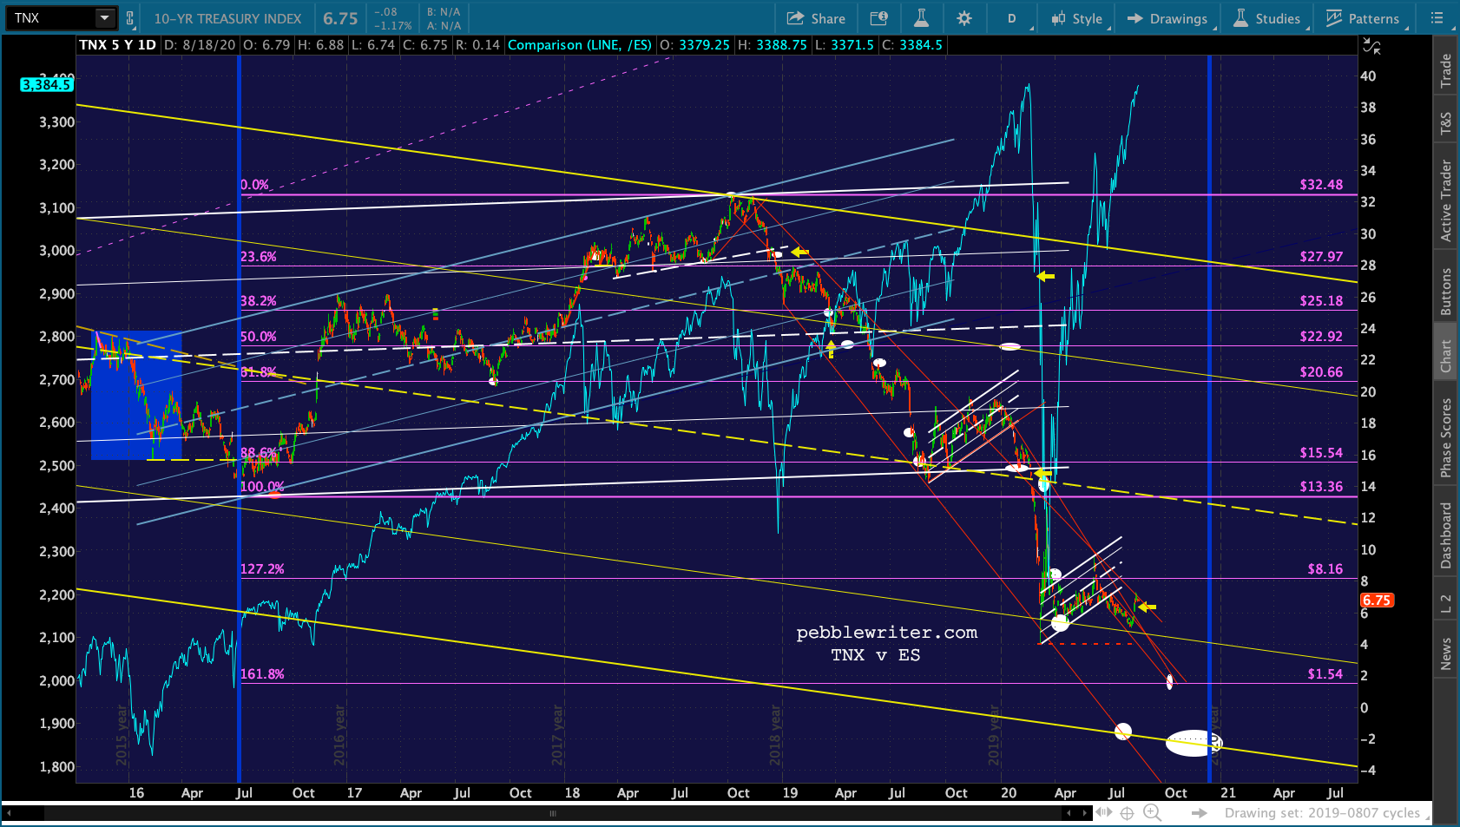This screenshot has height=827, width=1460.
Task: Click the red 6.75 price bubble on right axis
Action: [x=1377, y=601]
